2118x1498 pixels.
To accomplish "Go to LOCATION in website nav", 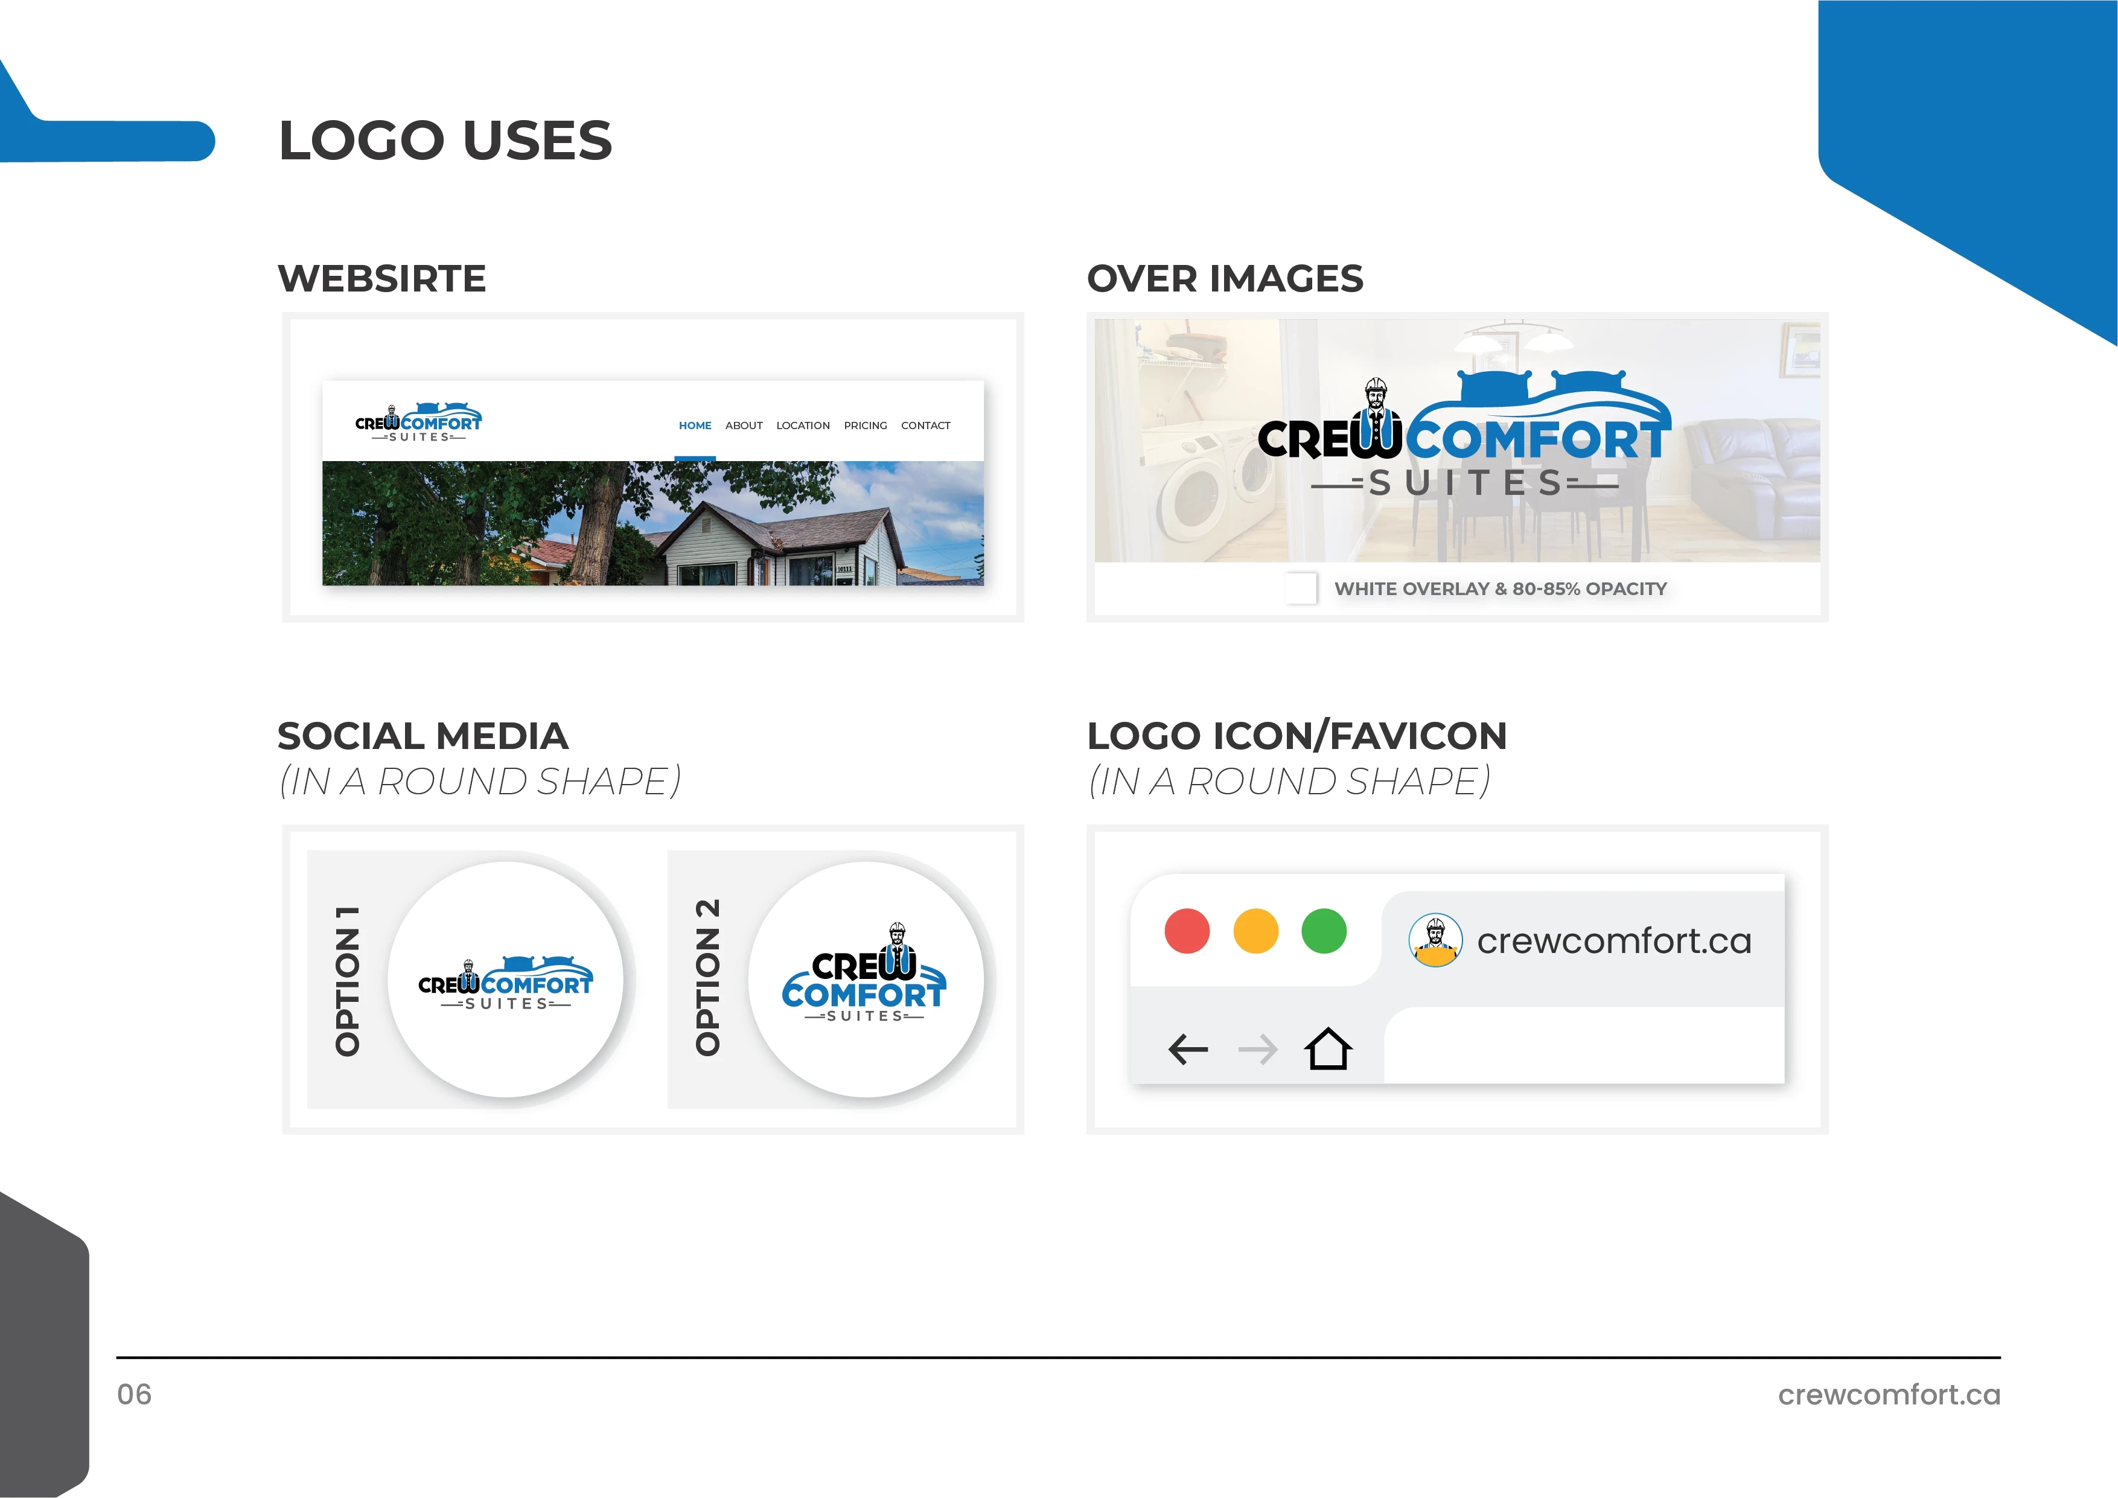I will click(x=803, y=426).
